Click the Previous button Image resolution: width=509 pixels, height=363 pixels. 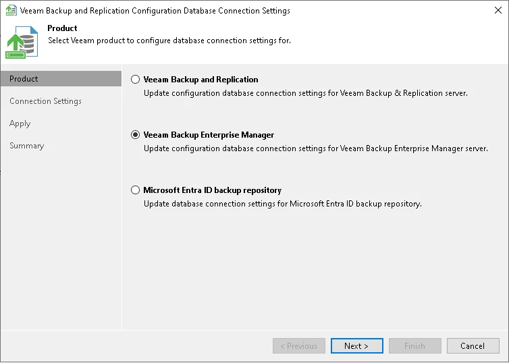point(299,346)
